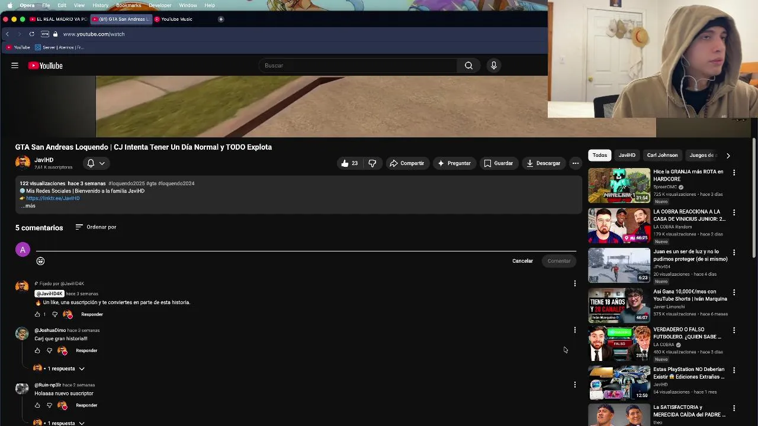Open options menu for pinned JaviHD4K comment

point(574,284)
